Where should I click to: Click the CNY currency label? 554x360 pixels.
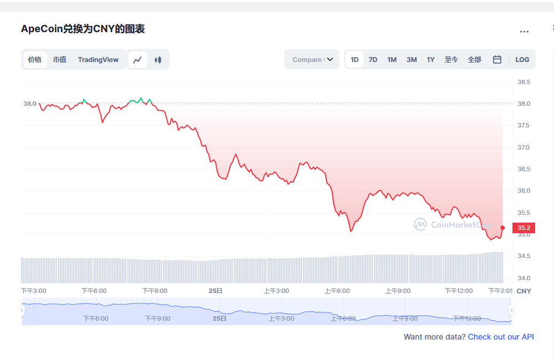pyautogui.click(x=524, y=291)
